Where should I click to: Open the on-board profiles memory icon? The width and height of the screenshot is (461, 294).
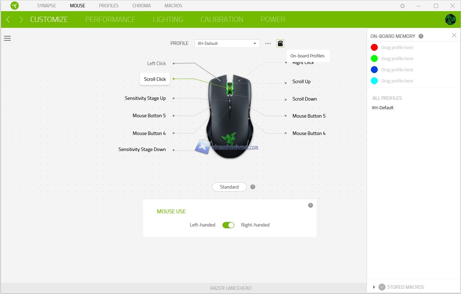(x=280, y=43)
